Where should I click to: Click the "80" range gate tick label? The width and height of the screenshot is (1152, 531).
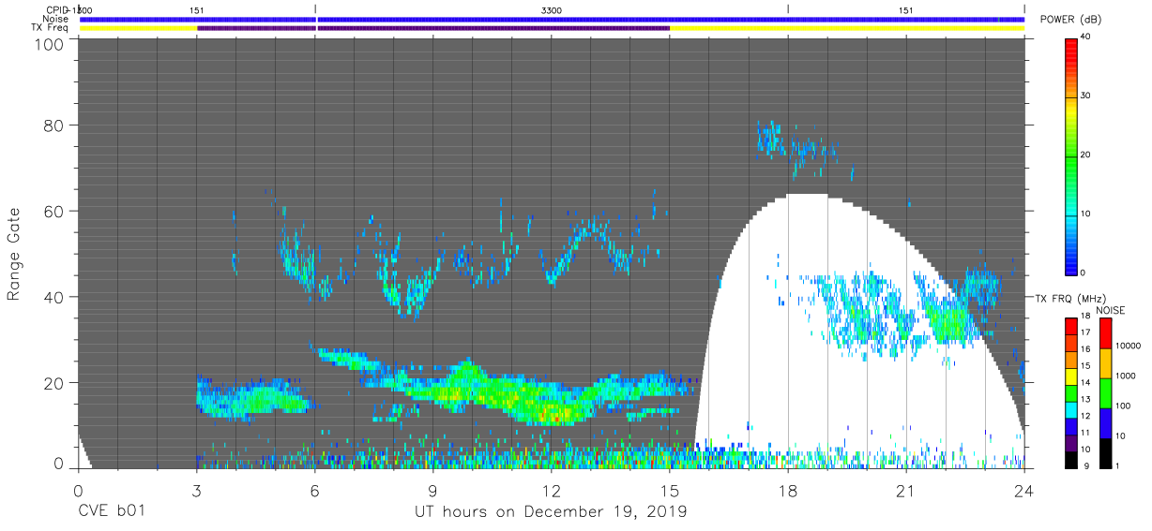(x=53, y=125)
